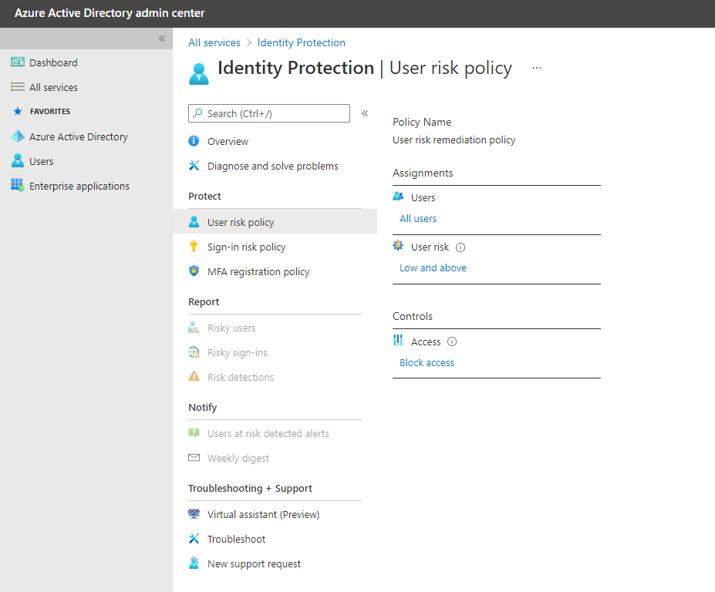715x592 pixels.
Task: Collapse the Identity Protection menu pane
Action: [x=365, y=113]
